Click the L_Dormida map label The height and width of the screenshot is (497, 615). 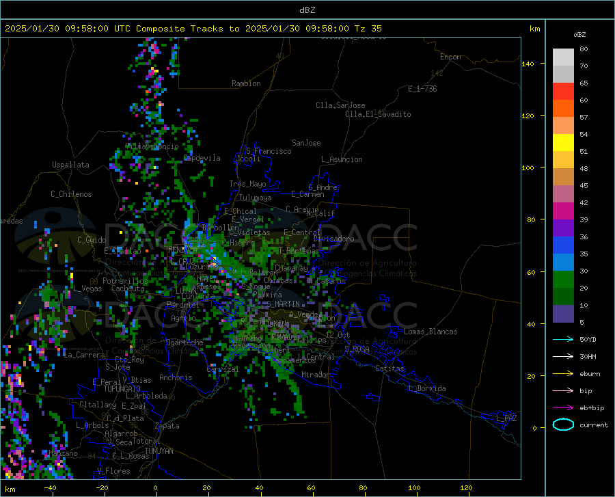pyautogui.click(x=426, y=388)
